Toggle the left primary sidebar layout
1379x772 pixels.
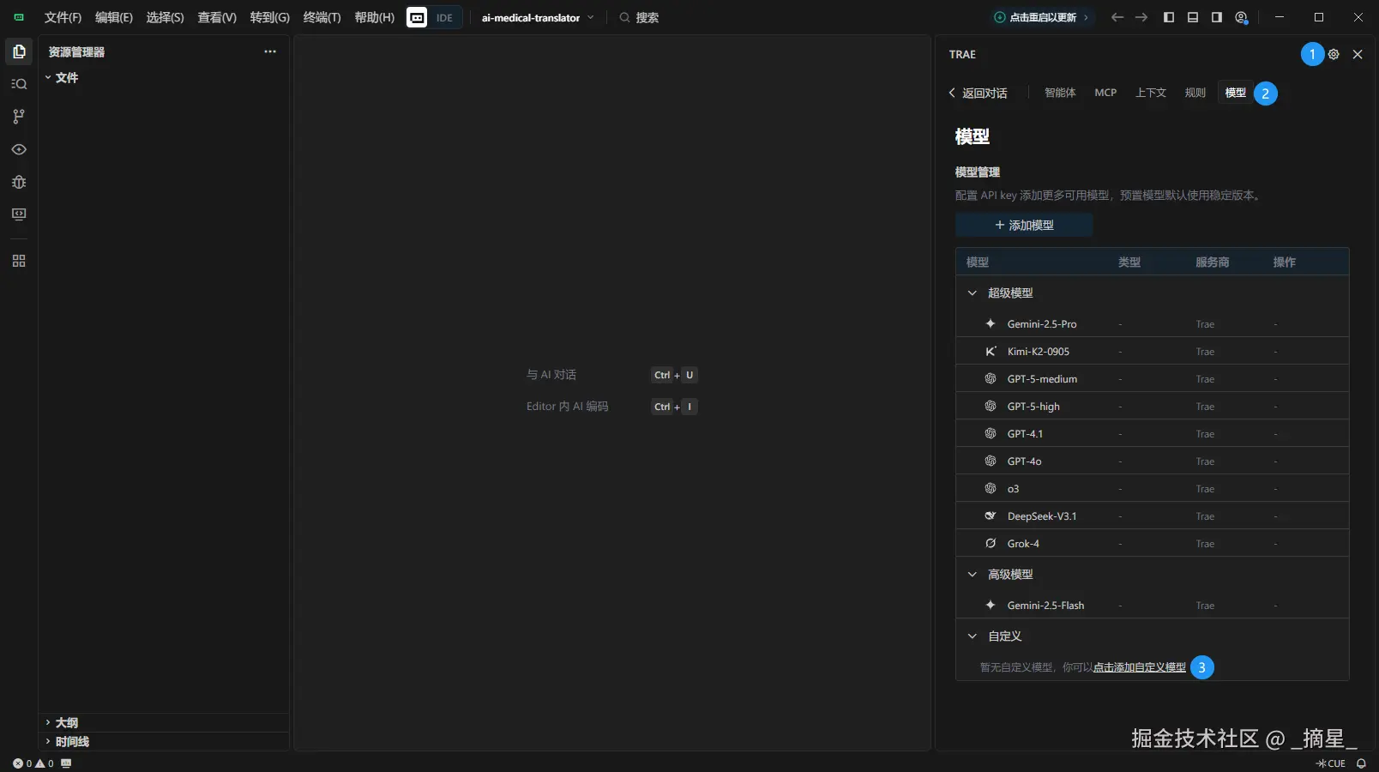(1169, 17)
